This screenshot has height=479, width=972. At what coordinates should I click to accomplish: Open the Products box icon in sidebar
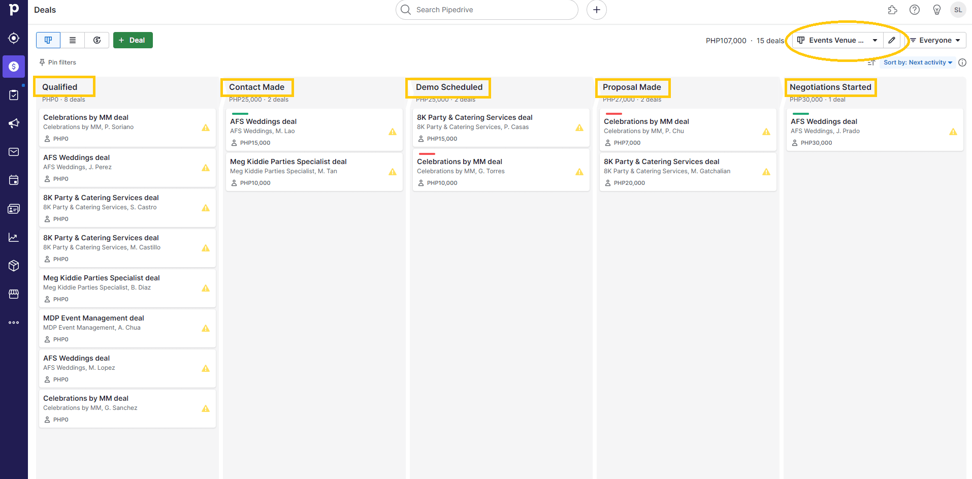[14, 266]
